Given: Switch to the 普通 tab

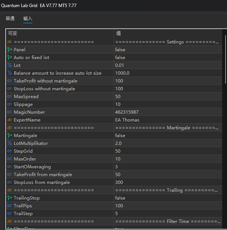Looking at the screenshot, I should pos(10,19).
